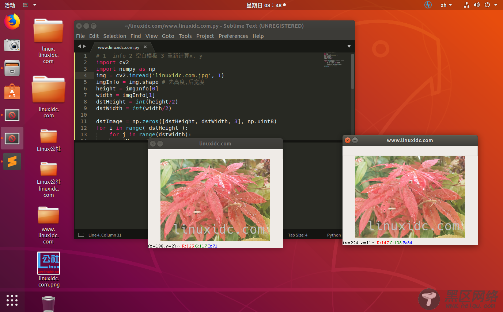Open the Project menu

click(x=205, y=36)
